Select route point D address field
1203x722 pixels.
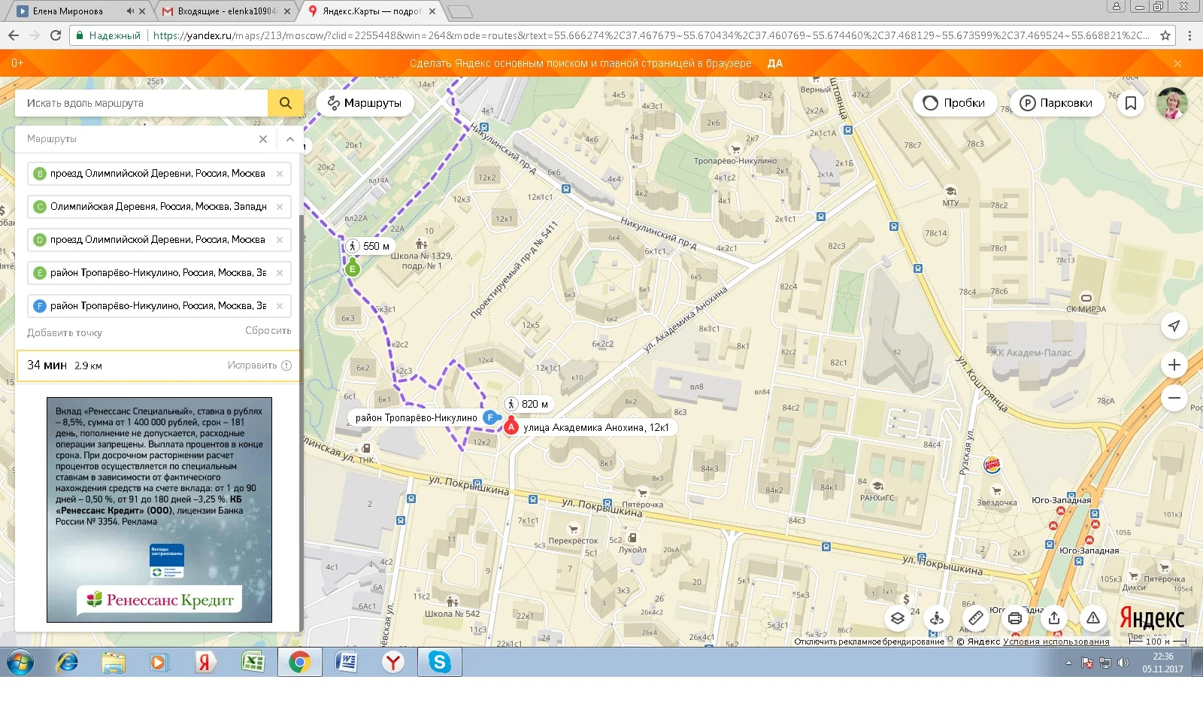click(x=159, y=240)
